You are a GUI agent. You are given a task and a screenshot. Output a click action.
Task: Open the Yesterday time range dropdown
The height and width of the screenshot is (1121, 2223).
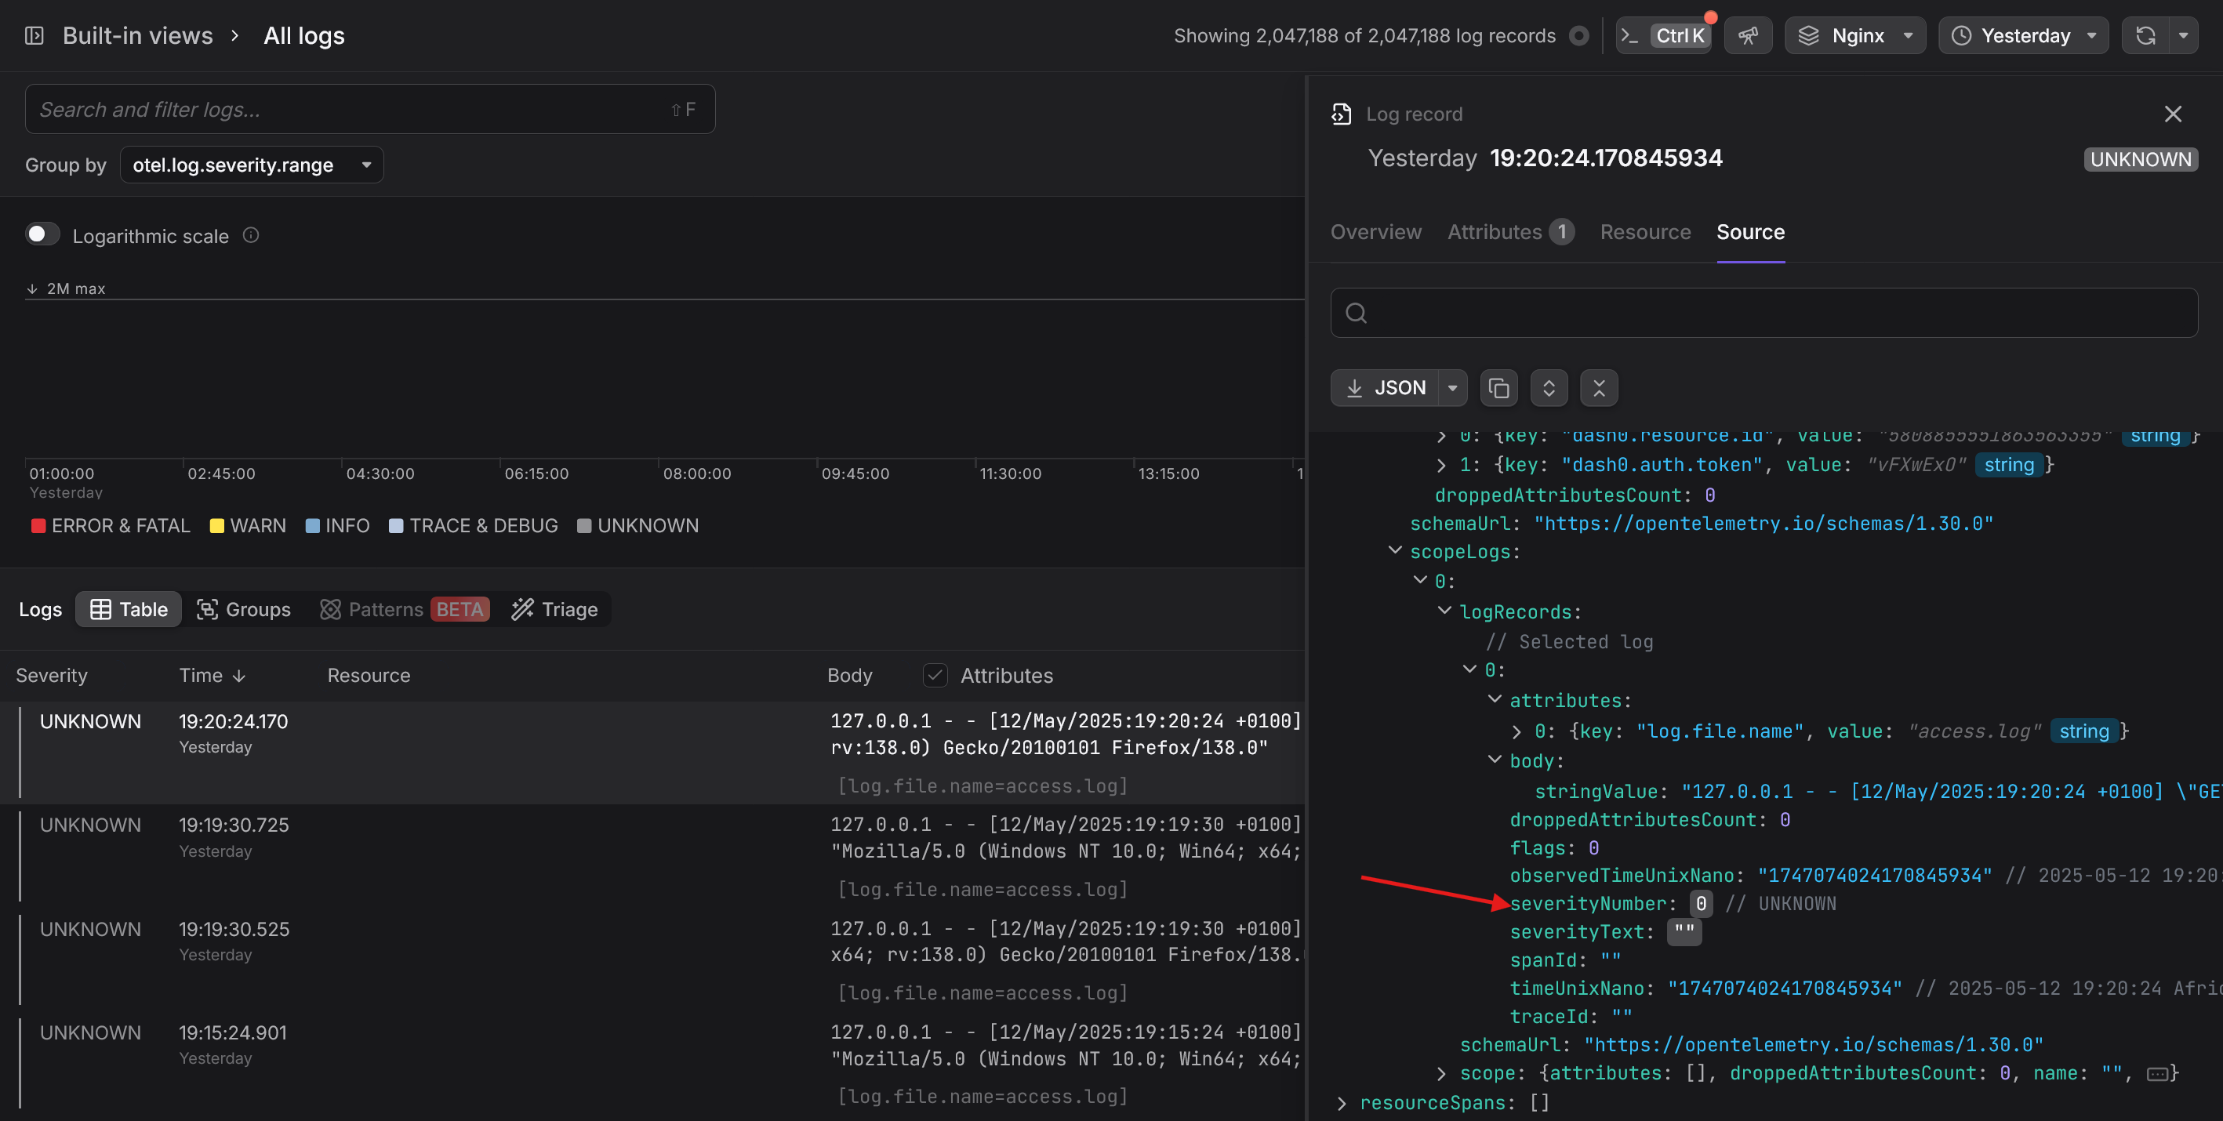(2024, 35)
